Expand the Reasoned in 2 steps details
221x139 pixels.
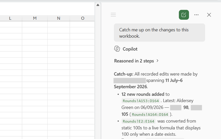coord(136,61)
